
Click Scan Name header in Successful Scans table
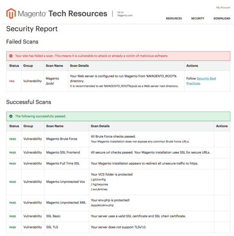pos(55,126)
